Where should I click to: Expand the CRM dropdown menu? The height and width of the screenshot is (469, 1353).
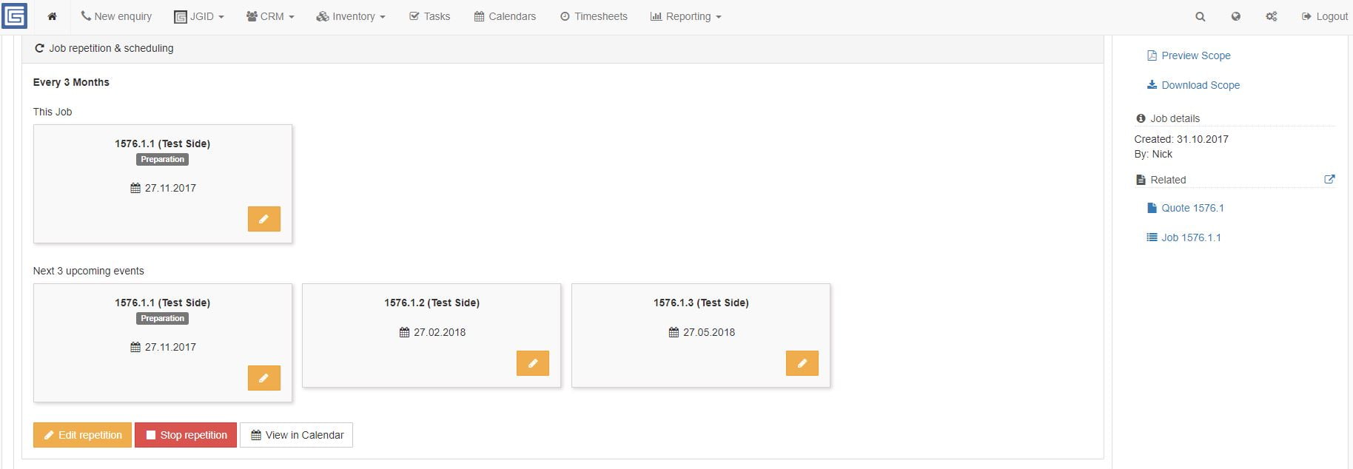(270, 16)
